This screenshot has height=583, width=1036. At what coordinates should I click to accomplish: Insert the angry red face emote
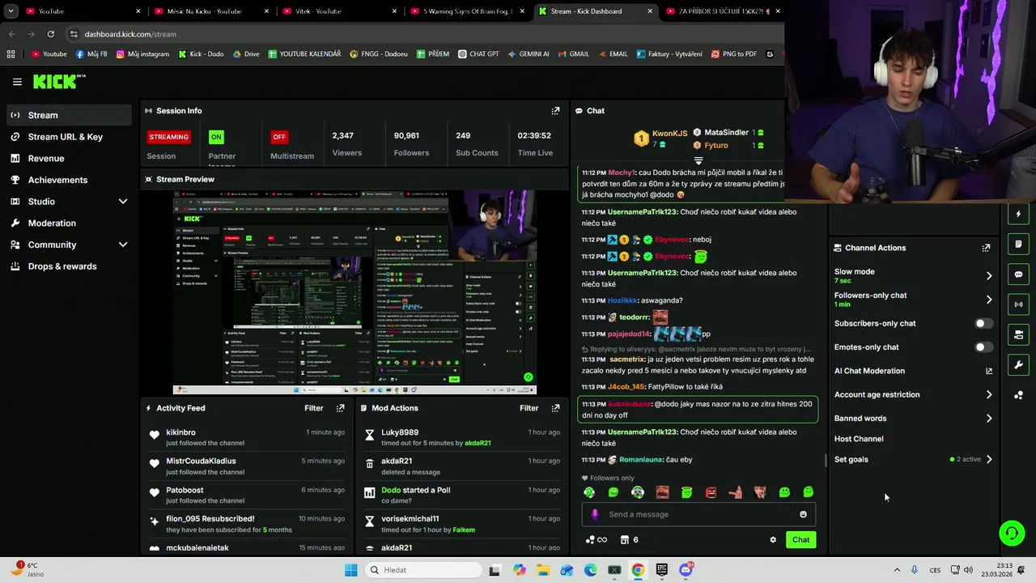pos(711,492)
